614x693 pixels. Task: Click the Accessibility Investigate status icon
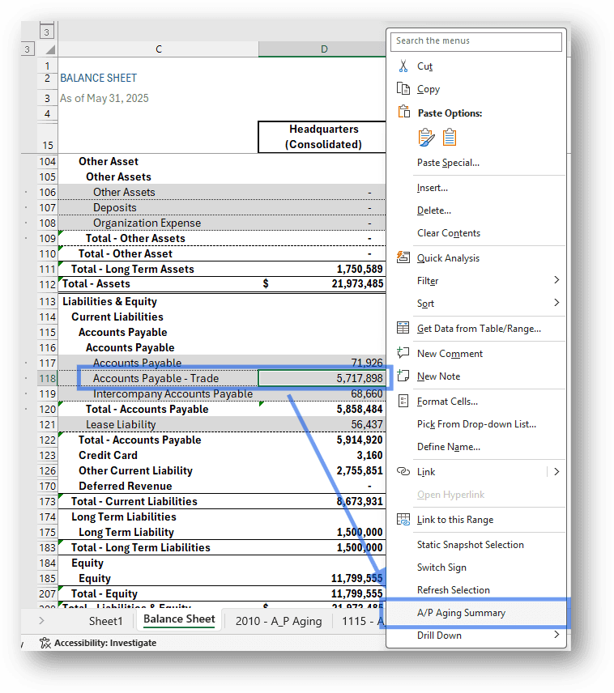click(45, 643)
